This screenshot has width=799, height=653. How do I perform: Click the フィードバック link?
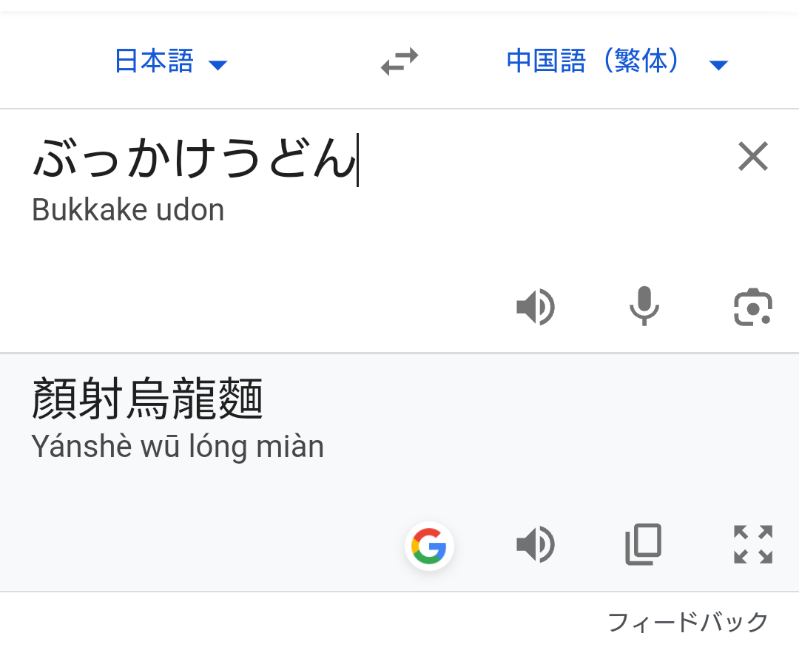point(688,623)
